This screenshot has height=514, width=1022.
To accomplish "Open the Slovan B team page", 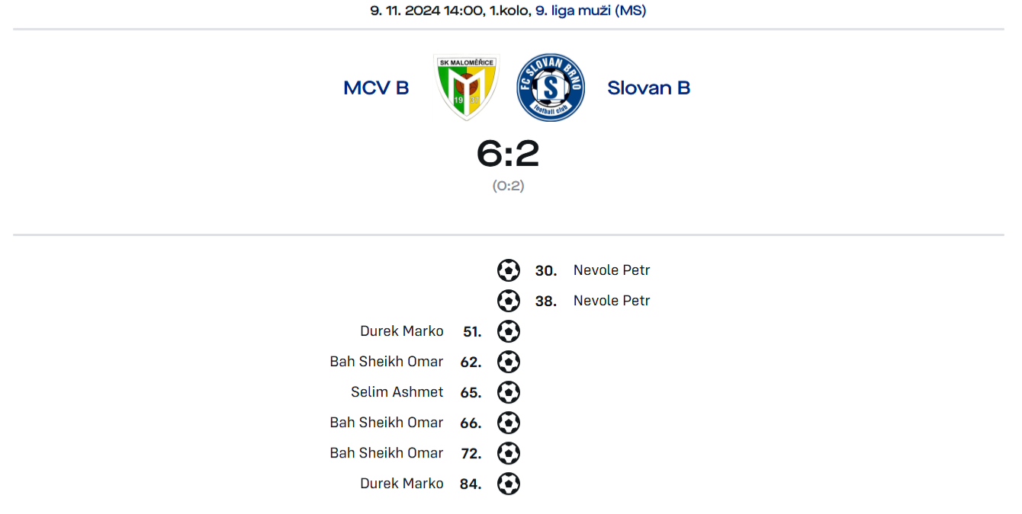I will 648,88.
